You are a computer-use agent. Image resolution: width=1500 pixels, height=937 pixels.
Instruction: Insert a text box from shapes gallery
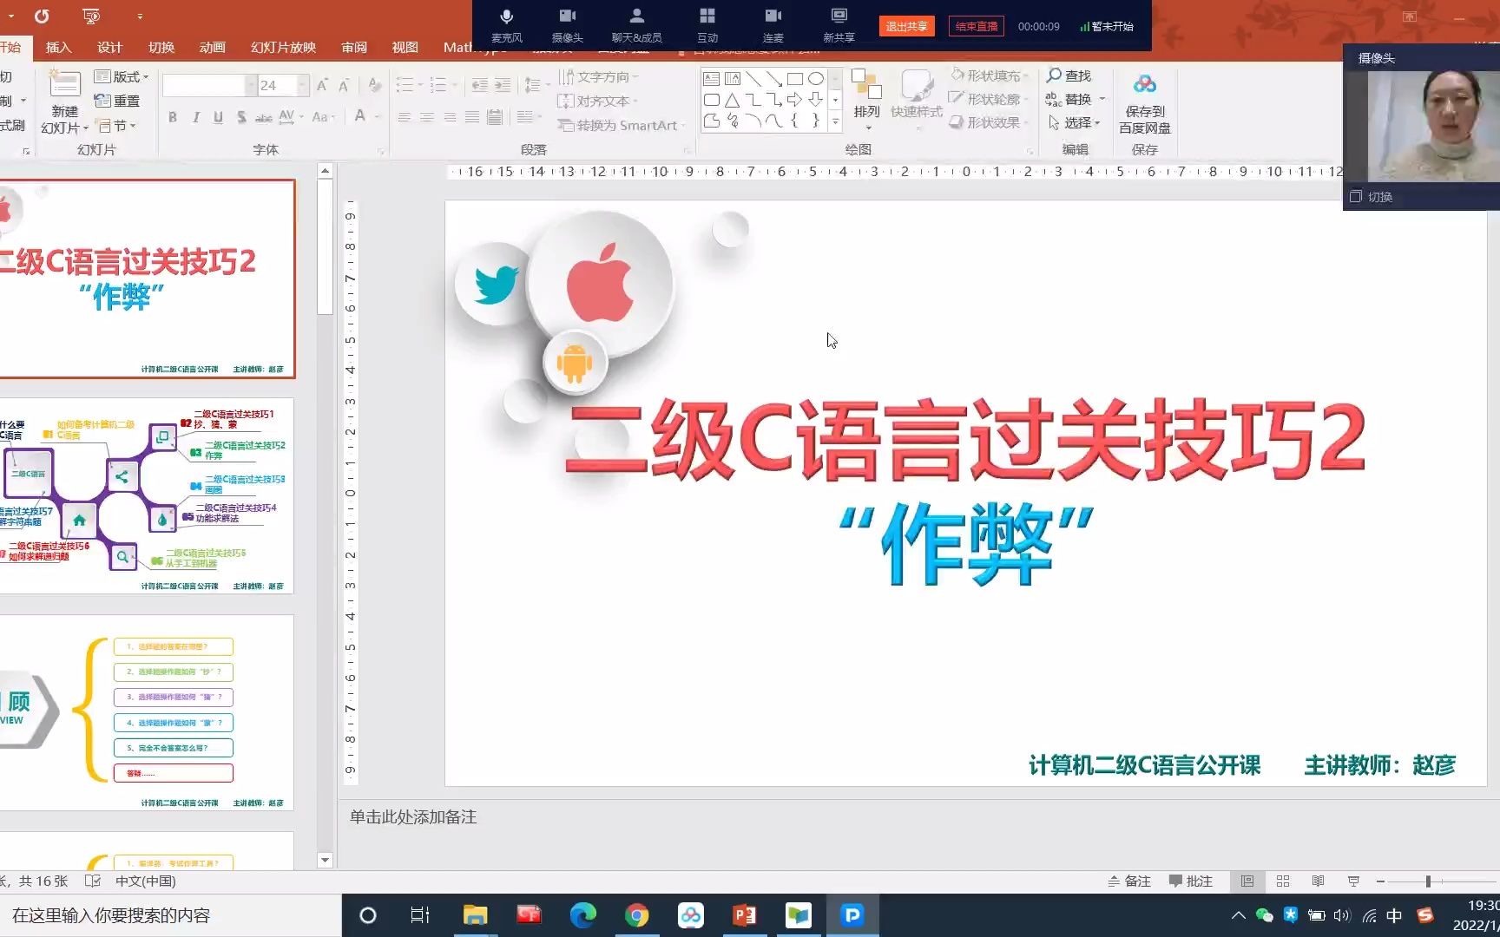point(712,79)
